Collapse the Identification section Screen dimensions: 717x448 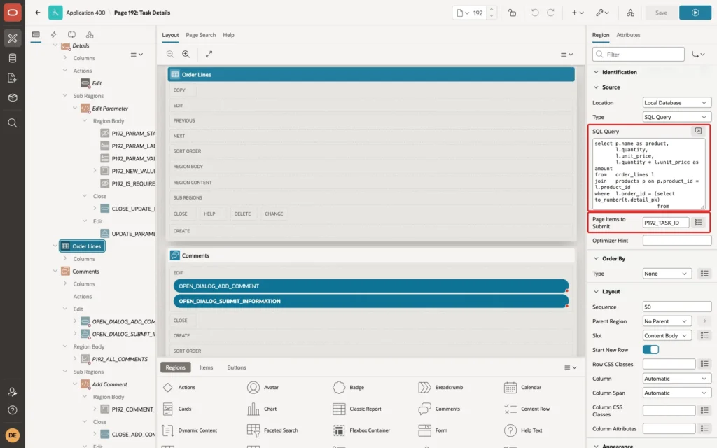click(x=596, y=72)
